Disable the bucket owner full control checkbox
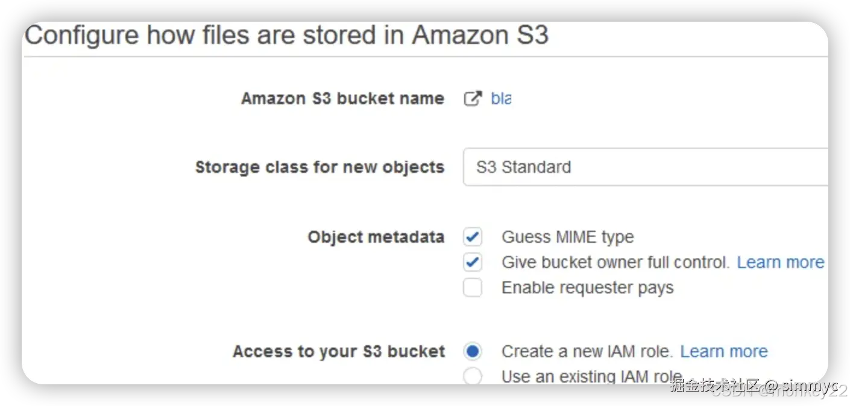 (x=473, y=263)
